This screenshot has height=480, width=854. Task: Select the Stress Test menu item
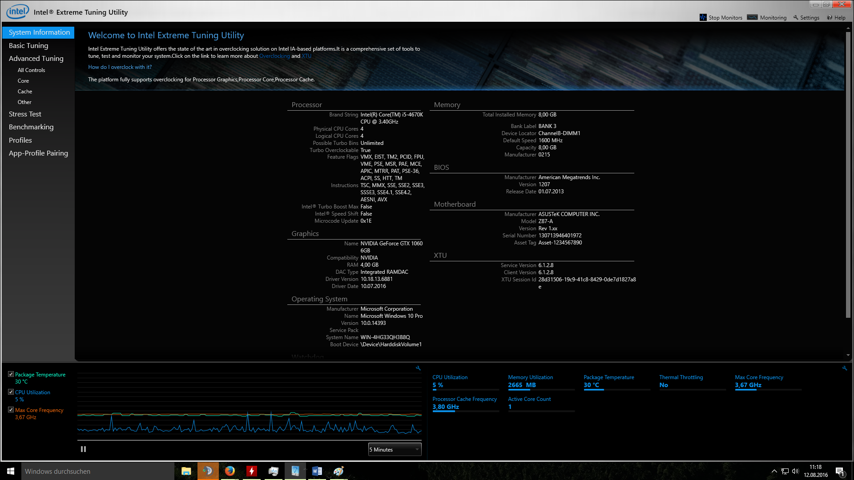tap(25, 114)
